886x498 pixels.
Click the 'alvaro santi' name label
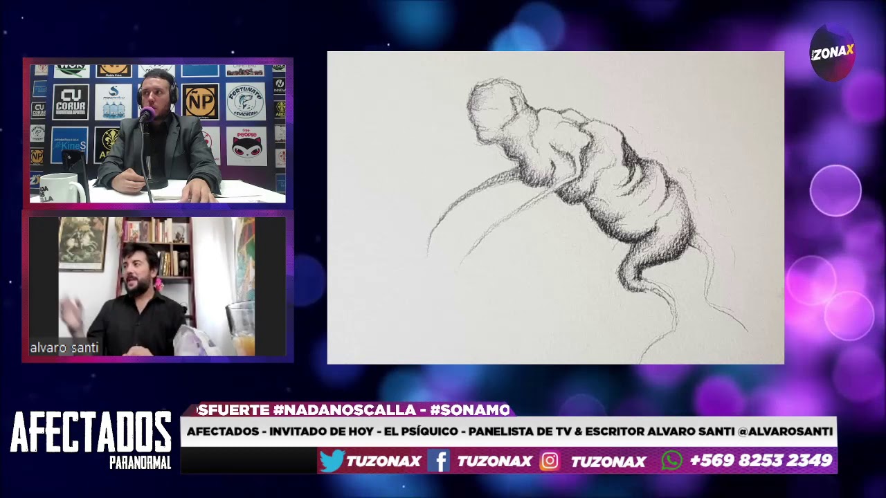point(64,348)
